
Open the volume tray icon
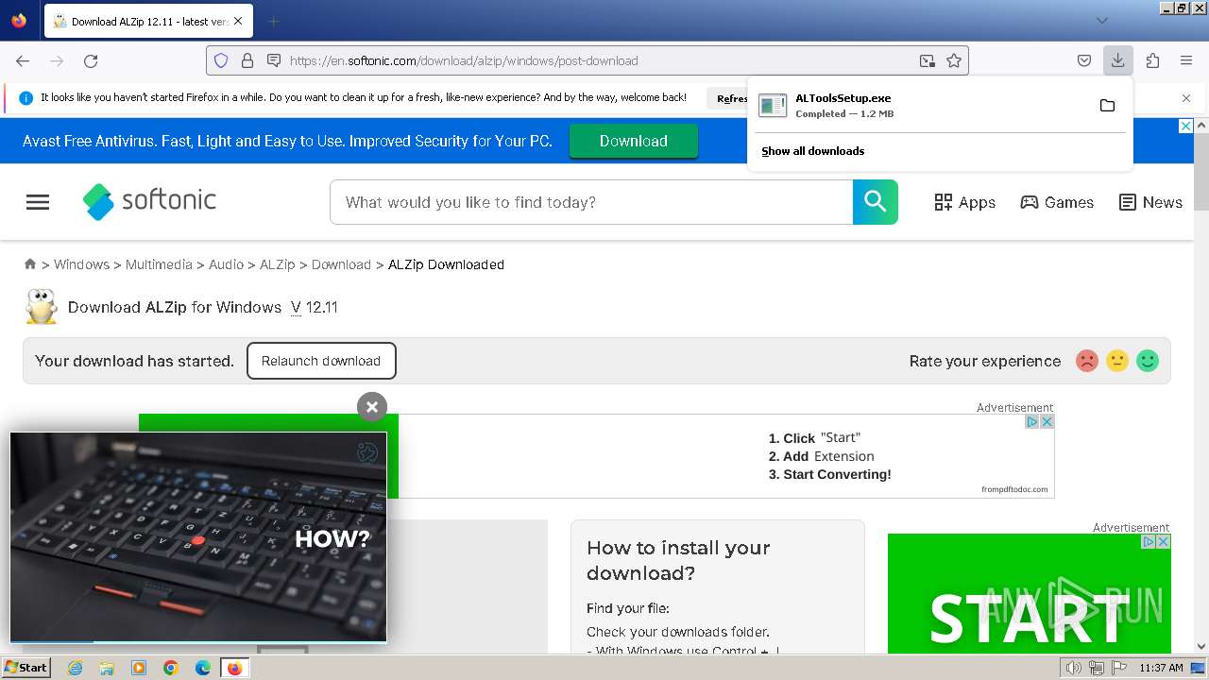pos(1074,668)
